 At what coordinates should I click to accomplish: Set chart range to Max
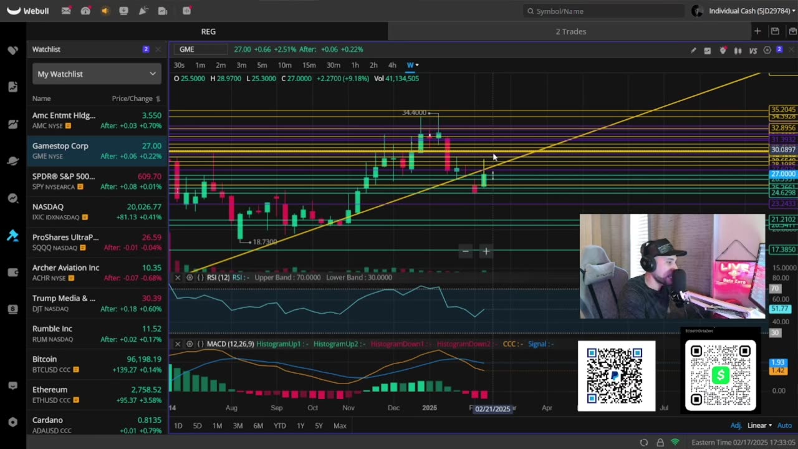click(x=340, y=425)
